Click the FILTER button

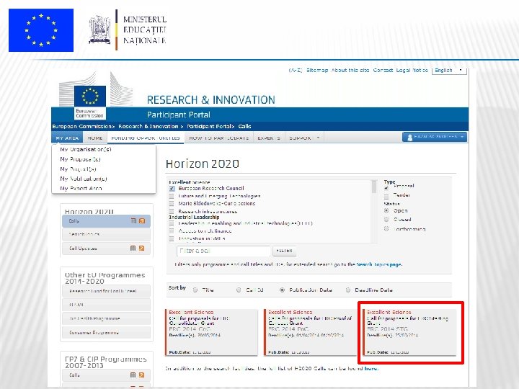coord(284,251)
